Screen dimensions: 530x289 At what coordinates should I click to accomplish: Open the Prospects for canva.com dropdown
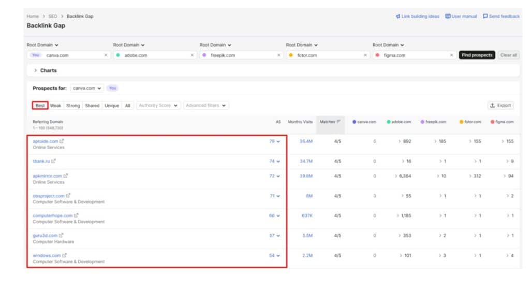(x=87, y=89)
